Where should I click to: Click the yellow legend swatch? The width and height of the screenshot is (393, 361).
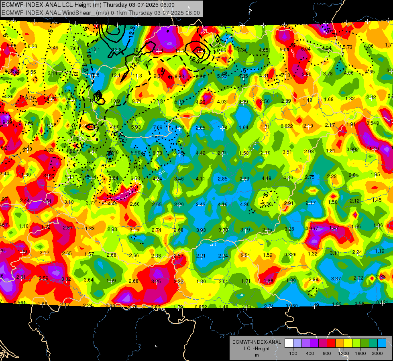click(x=348, y=343)
